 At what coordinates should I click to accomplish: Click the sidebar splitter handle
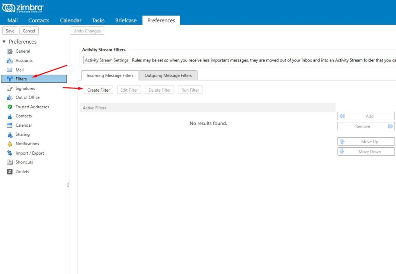coord(68,184)
